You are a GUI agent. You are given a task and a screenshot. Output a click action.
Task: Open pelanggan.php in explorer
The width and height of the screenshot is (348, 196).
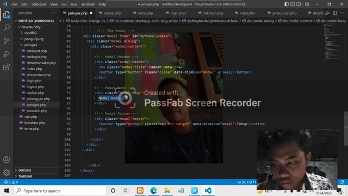click(x=38, y=99)
